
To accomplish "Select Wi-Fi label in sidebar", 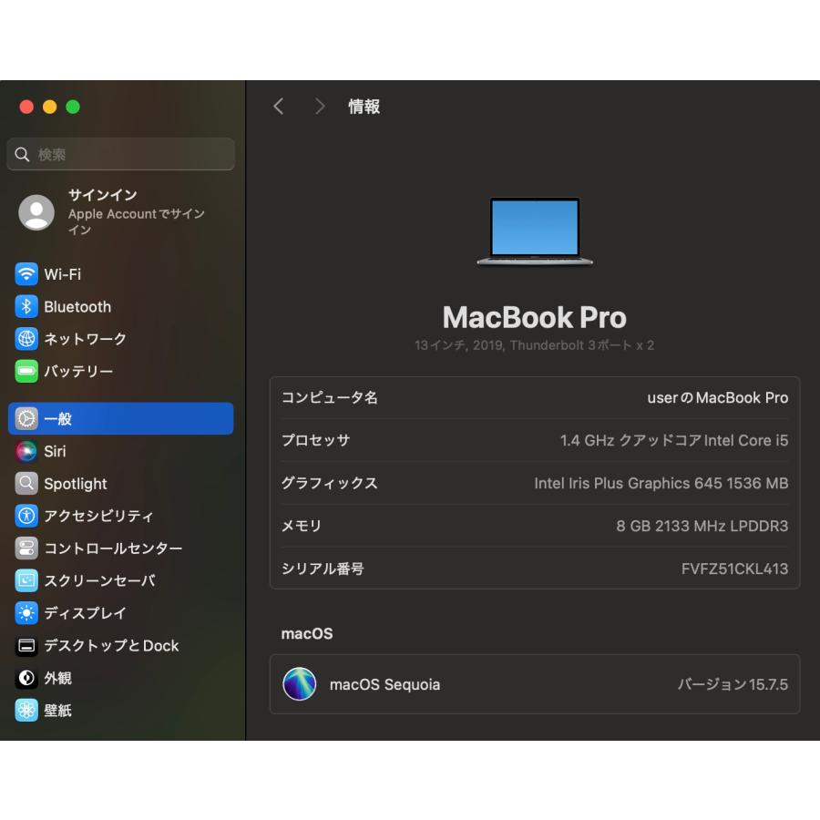I will pyautogui.click(x=63, y=274).
